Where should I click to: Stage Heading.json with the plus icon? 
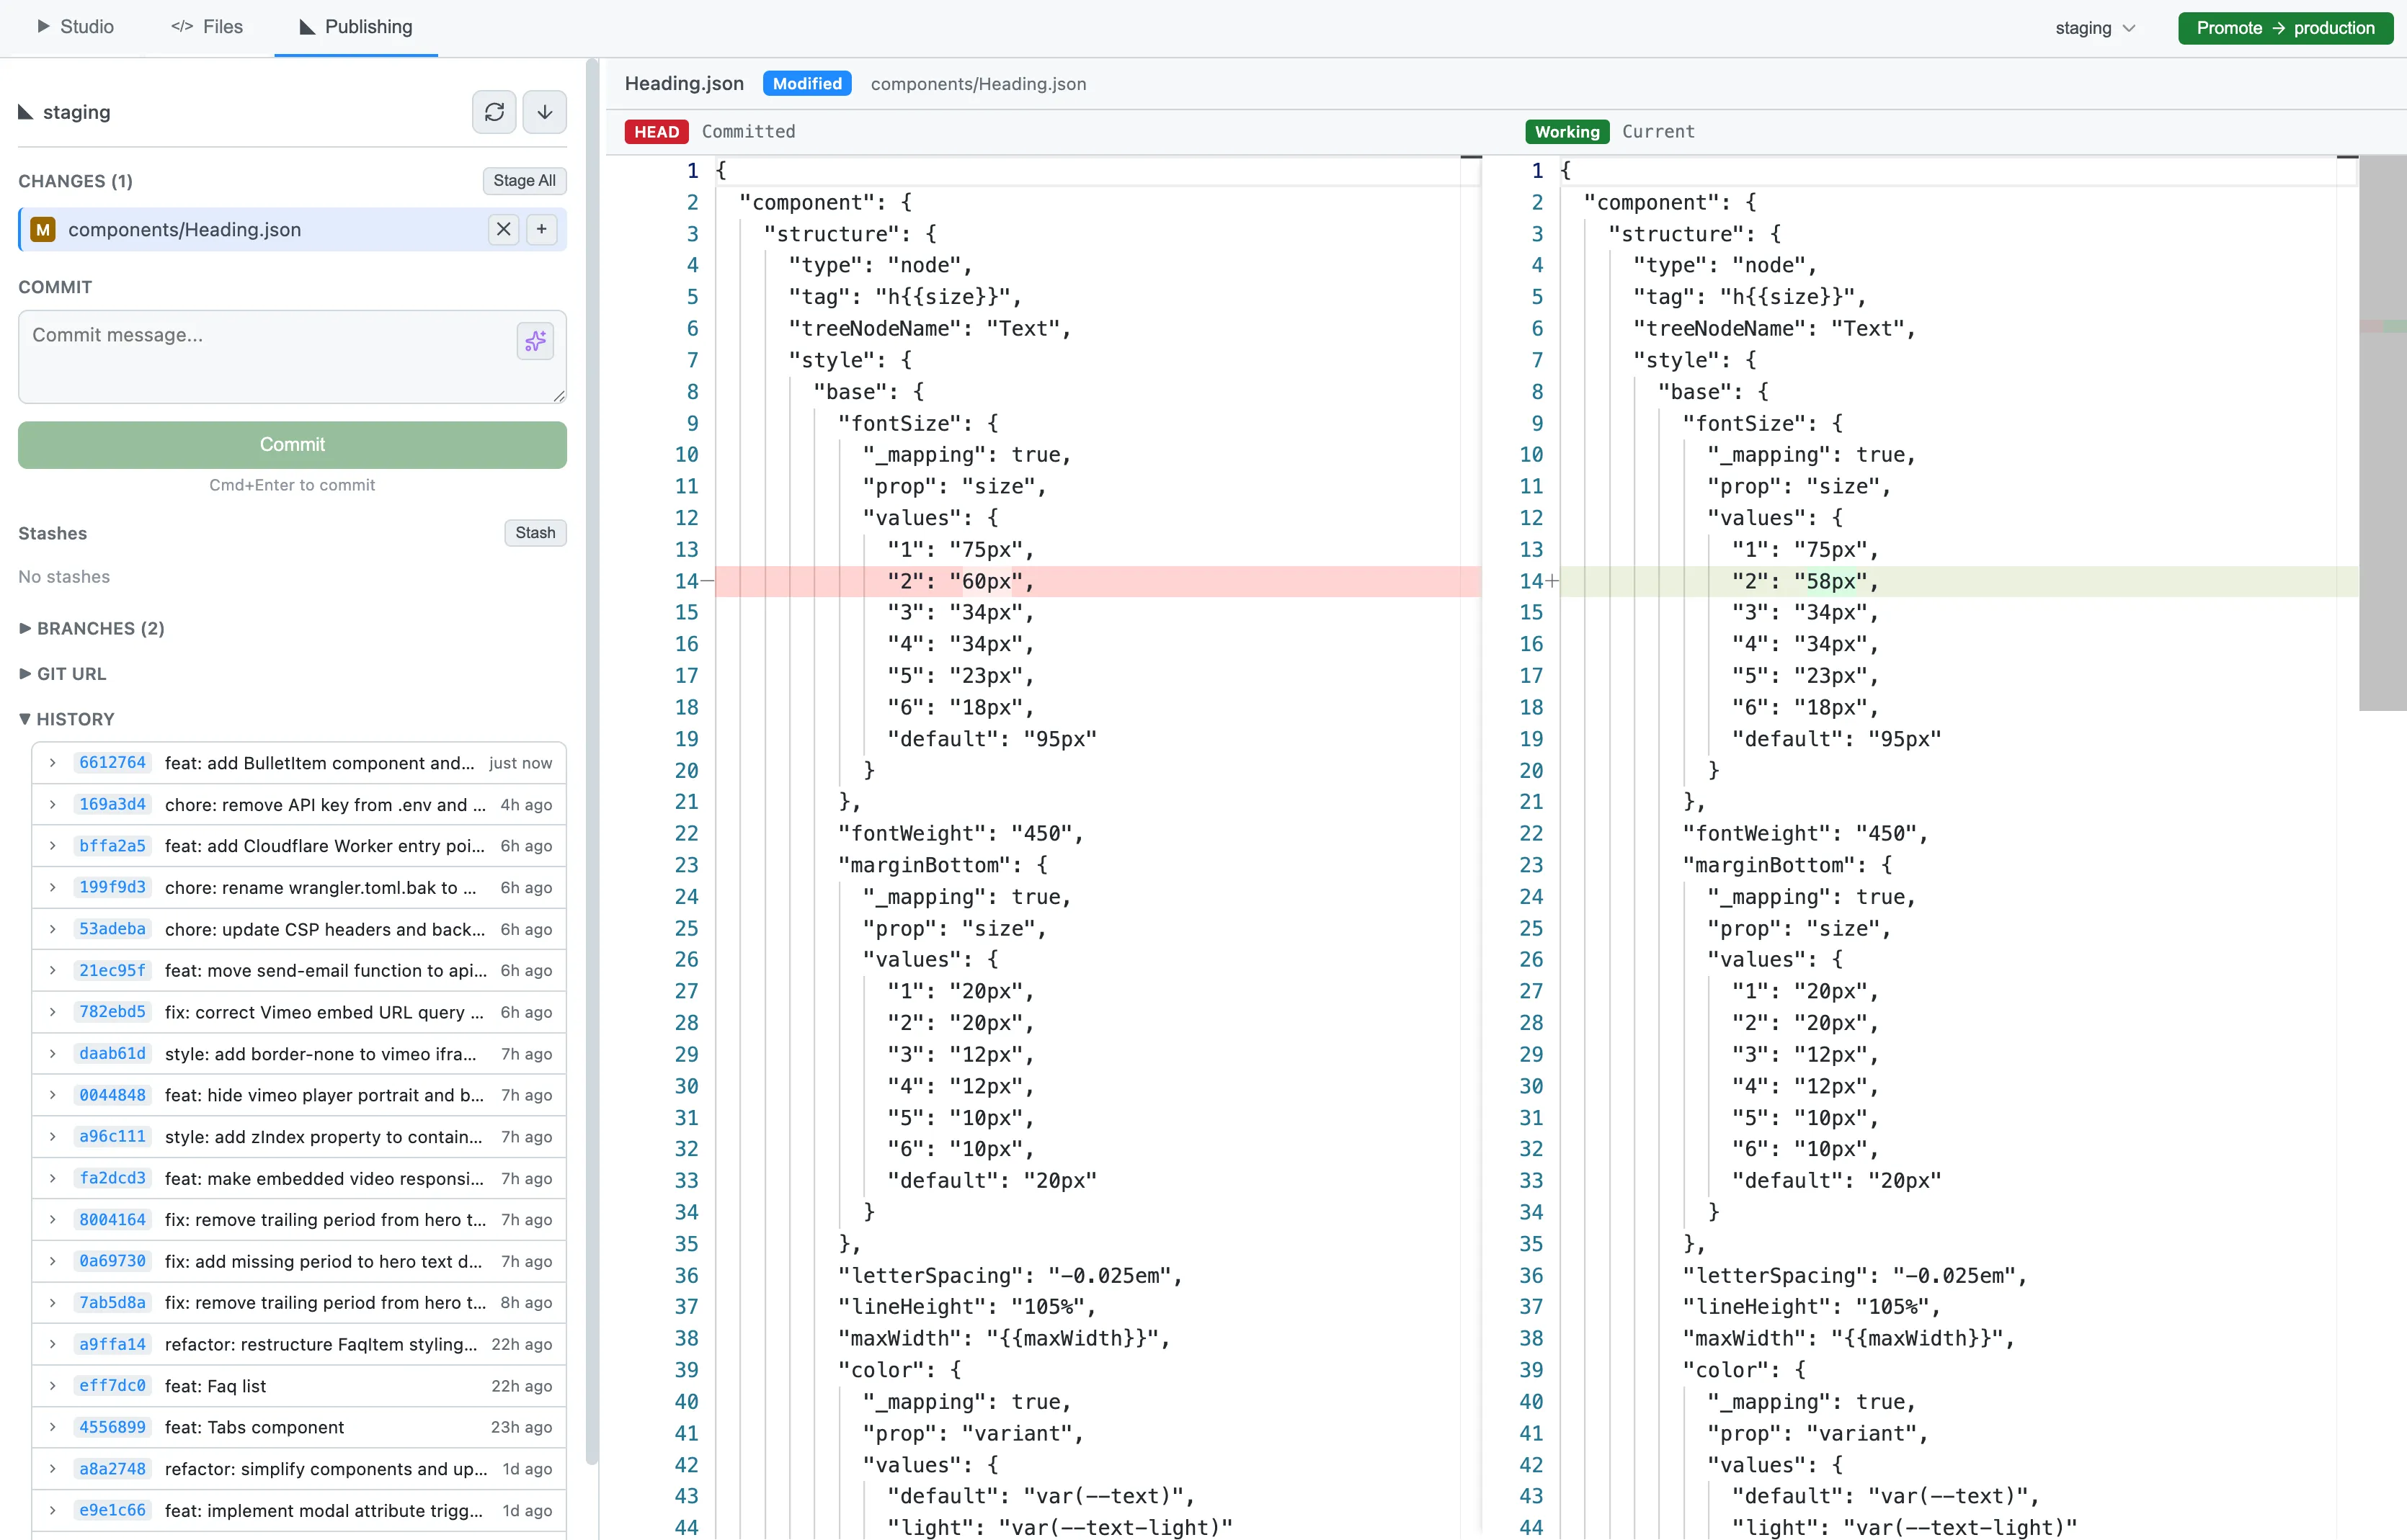coord(541,229)
